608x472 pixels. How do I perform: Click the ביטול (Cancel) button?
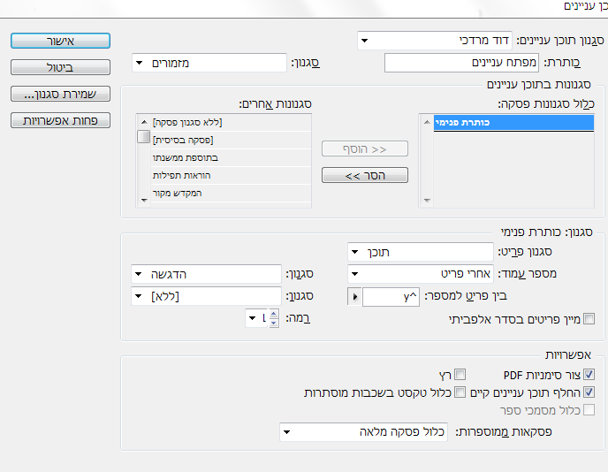click(x=60, y=67)
